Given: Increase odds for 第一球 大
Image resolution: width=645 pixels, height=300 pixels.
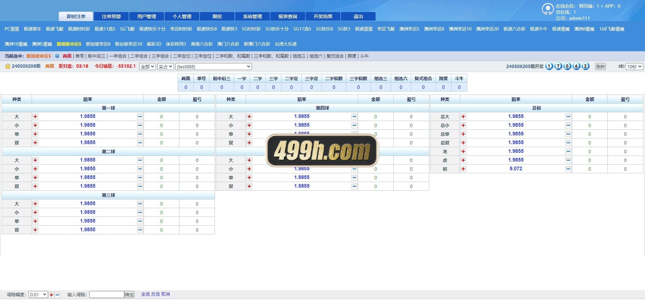Looking at the screenshot, I should (35, 117).
